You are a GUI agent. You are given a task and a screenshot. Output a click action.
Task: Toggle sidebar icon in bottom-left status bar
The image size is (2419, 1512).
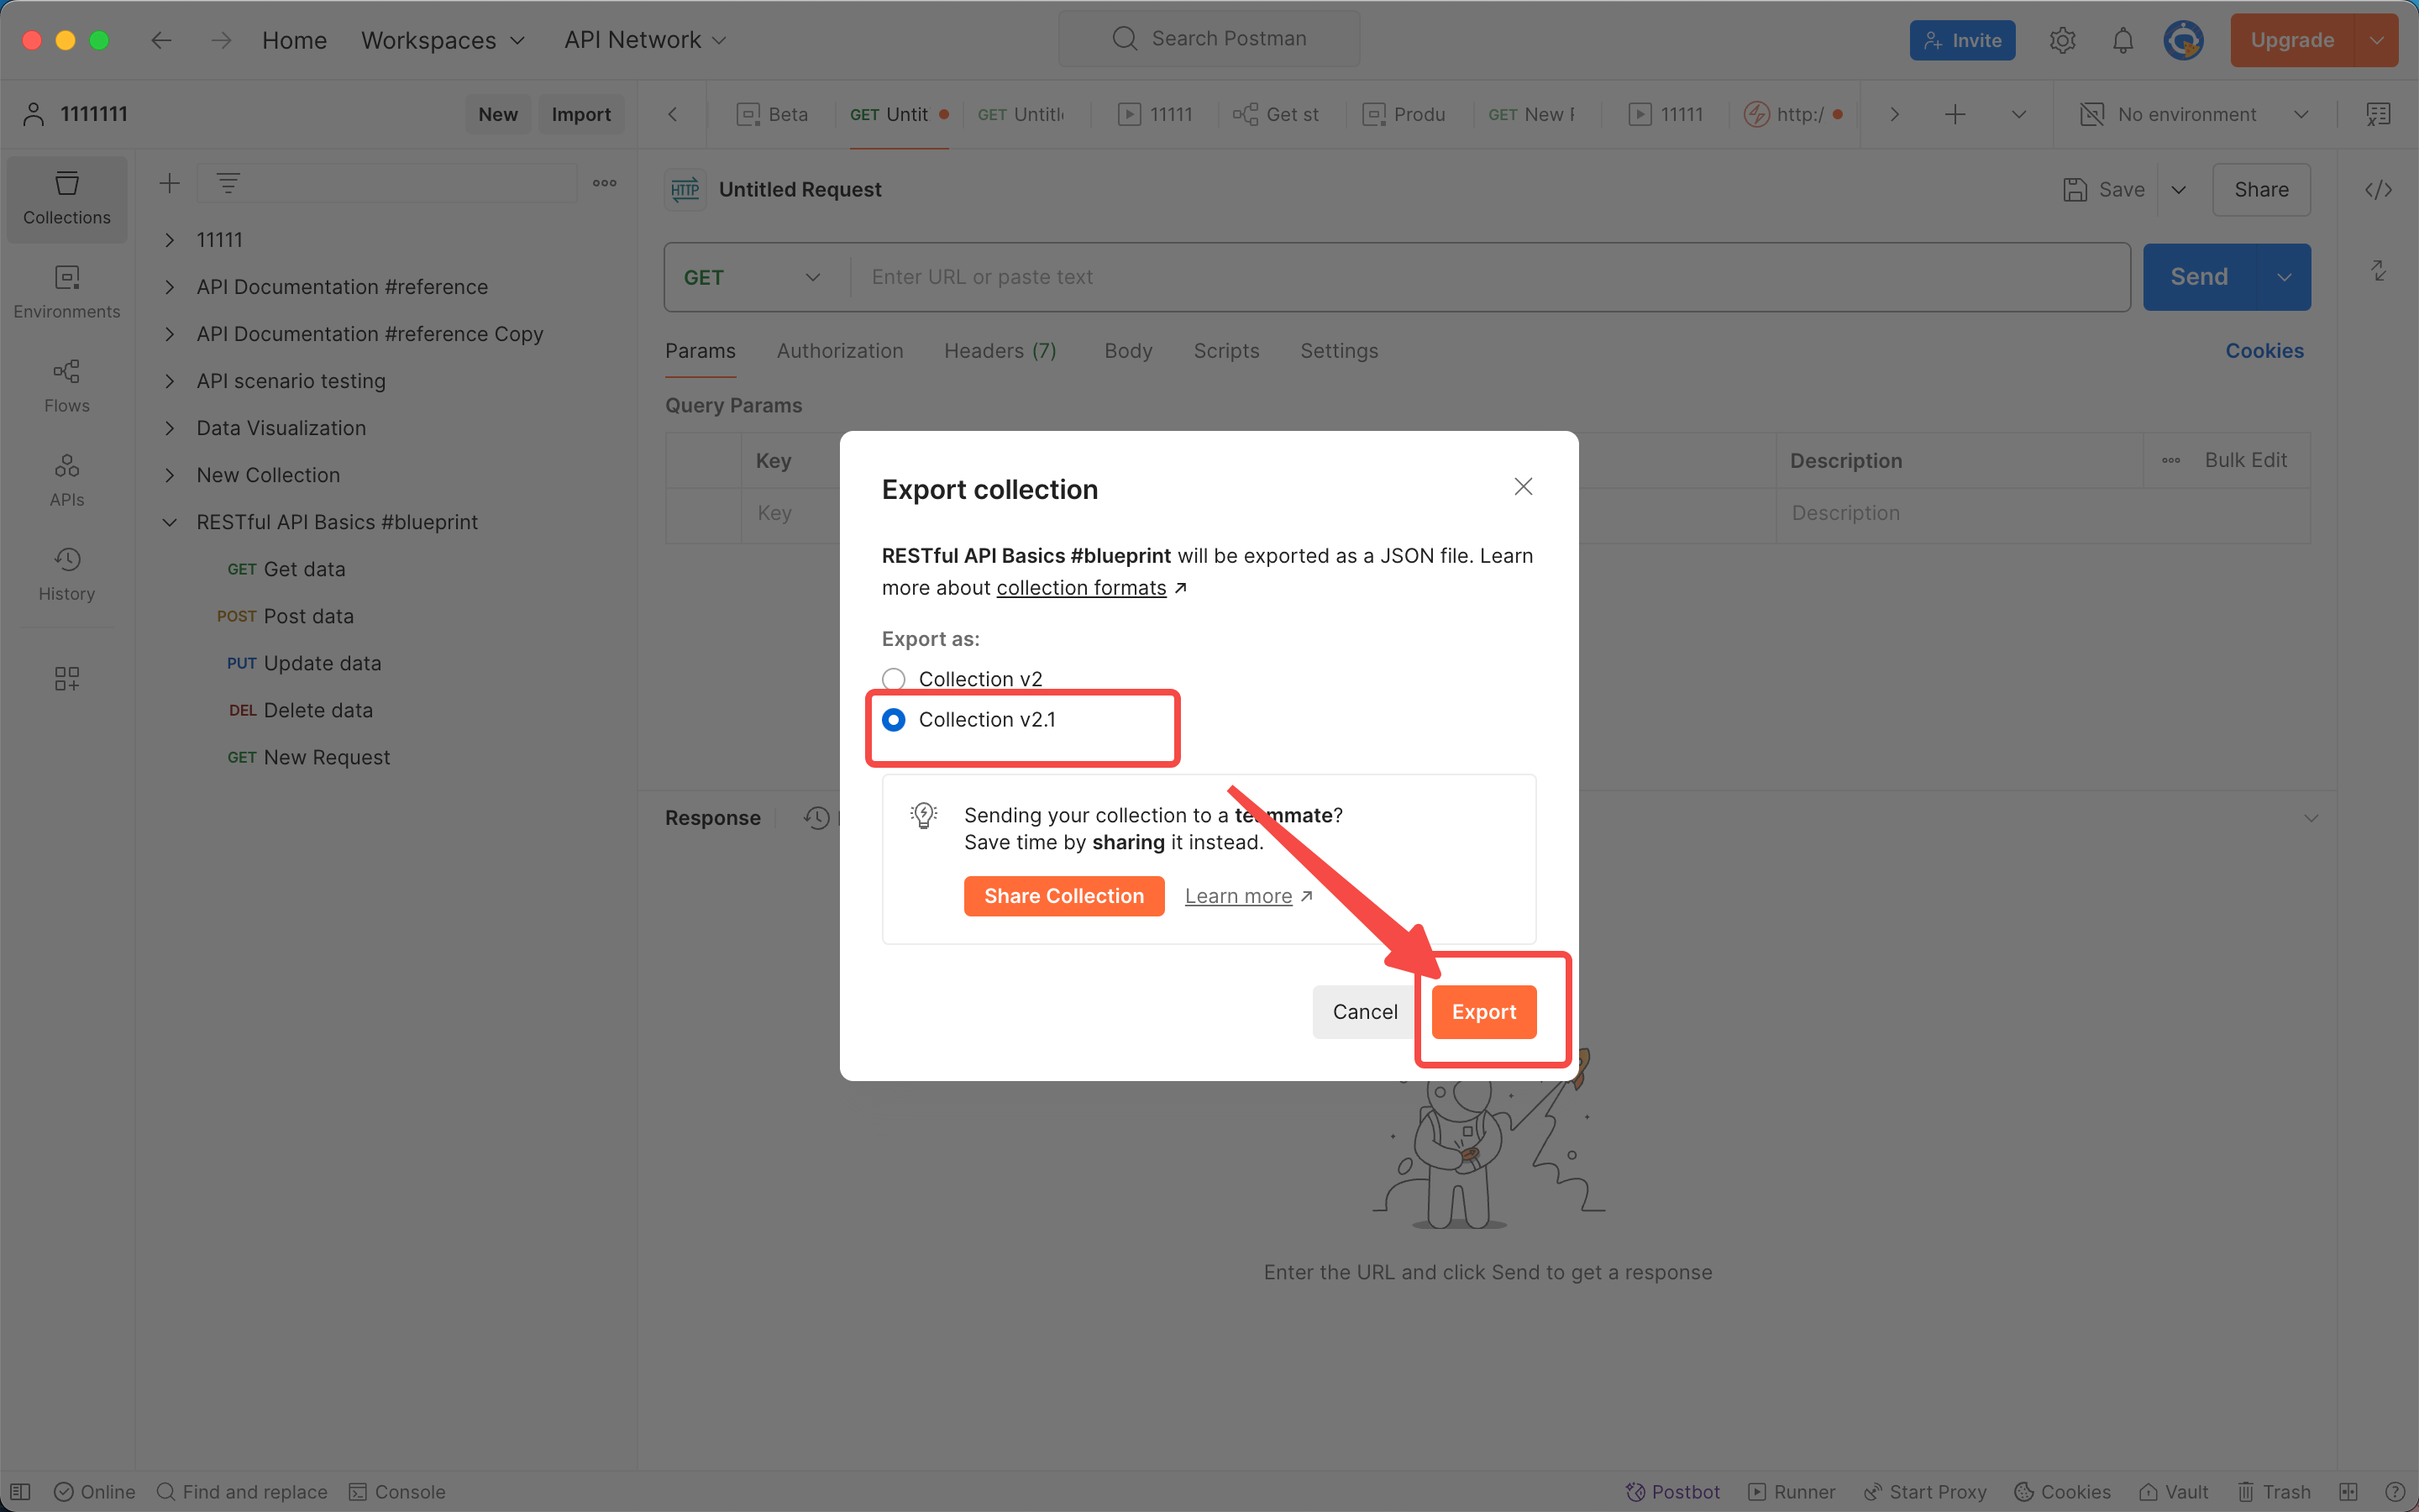coord(20,1491)
